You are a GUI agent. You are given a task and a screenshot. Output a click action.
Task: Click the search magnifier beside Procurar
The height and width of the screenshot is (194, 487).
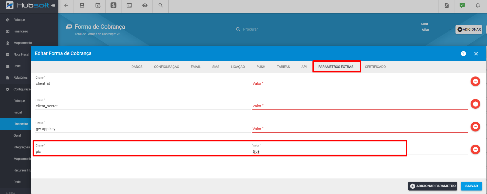(x=238, y=30)
